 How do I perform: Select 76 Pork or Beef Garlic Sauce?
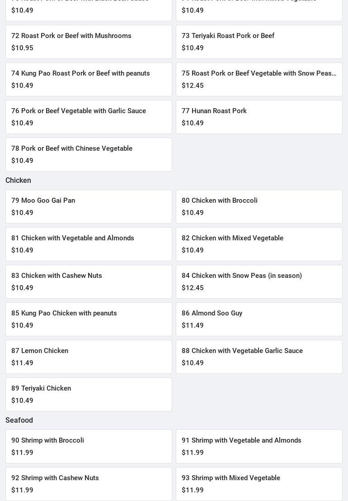89,117
